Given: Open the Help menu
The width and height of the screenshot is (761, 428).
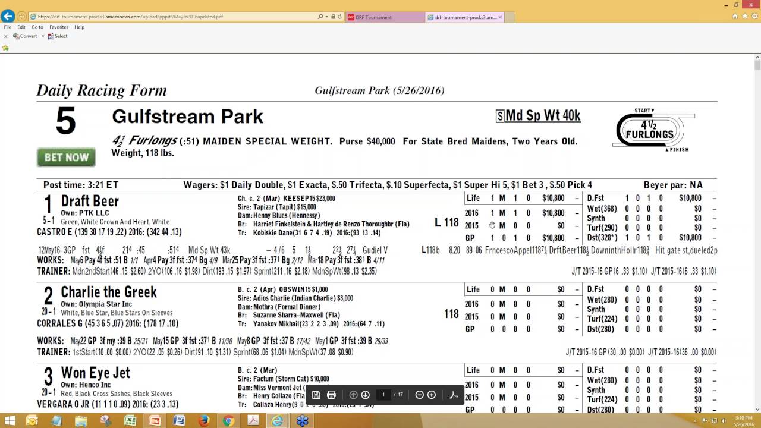Looking at the screenshot, I should point(79,27).
